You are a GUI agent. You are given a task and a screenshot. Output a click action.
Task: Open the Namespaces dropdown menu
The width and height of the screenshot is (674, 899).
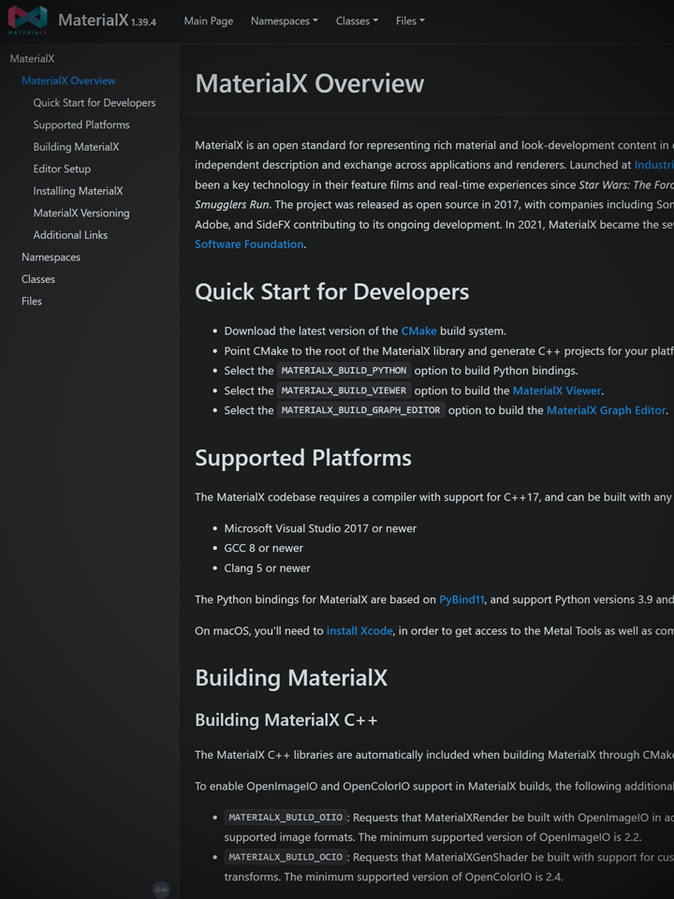click(285, 21)
